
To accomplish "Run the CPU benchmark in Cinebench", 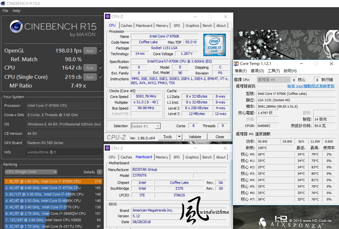I will pos(90,68).
